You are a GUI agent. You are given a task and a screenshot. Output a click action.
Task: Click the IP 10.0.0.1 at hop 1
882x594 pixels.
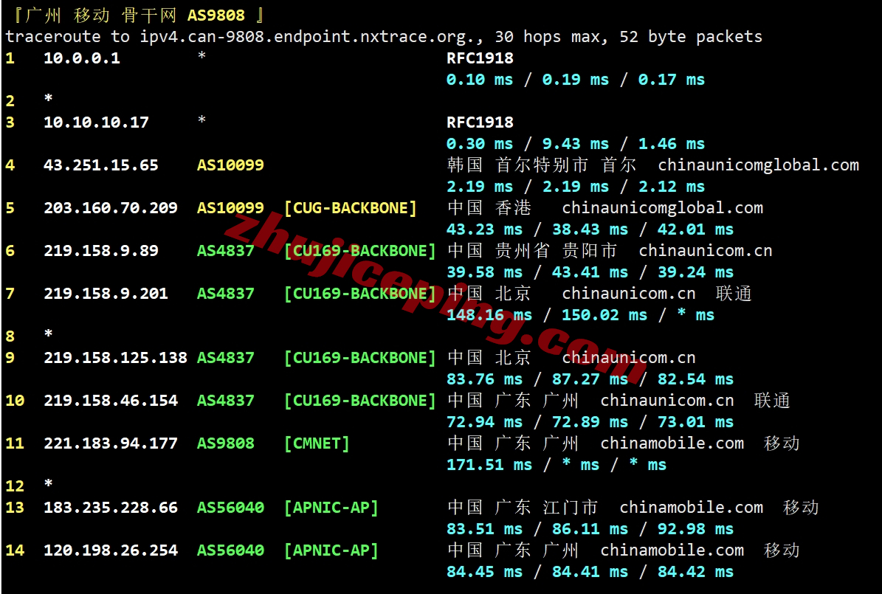point(82,58)
